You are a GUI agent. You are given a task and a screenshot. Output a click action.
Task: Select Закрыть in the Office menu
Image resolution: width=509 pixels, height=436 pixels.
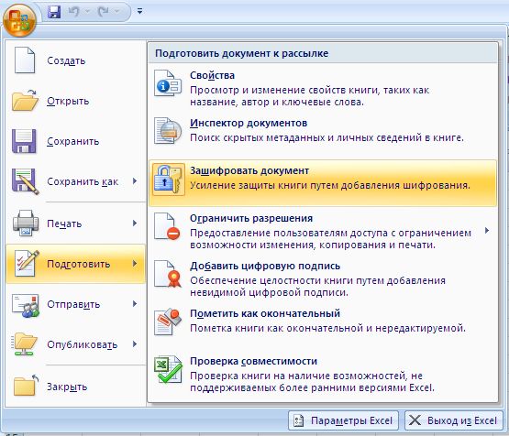tap(75, 387)
